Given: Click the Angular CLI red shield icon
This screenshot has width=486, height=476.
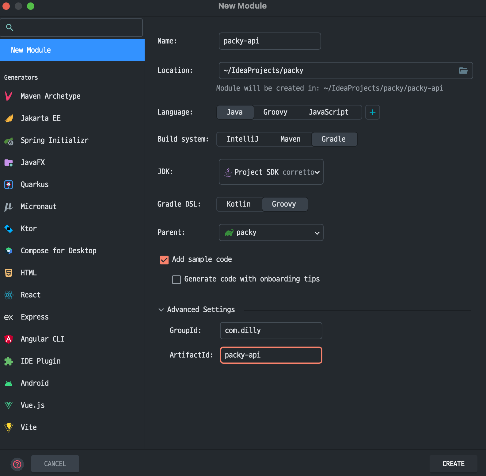Looking at the screenshot, I should pyautogui.click(x=9, y=339).
